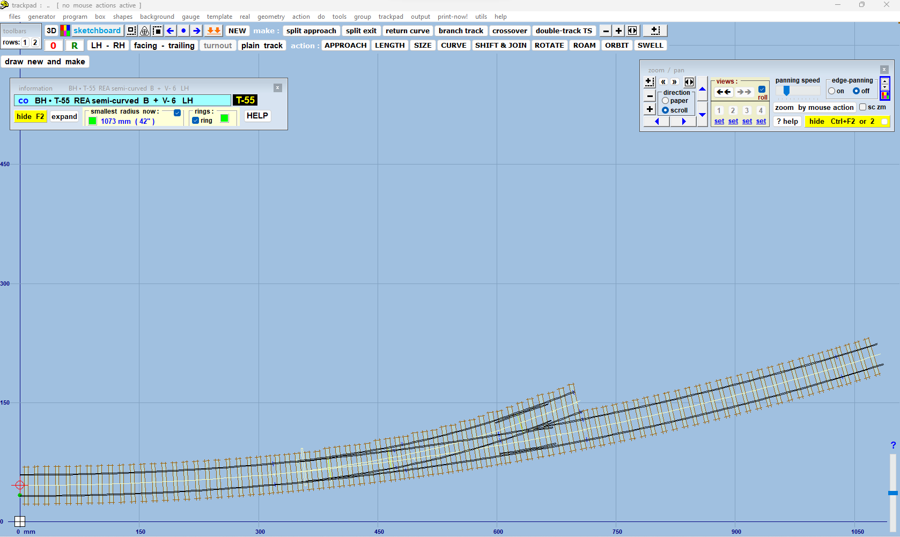Open the generator menu
This screenshot has width=900, height=537.
pos(41,17)
